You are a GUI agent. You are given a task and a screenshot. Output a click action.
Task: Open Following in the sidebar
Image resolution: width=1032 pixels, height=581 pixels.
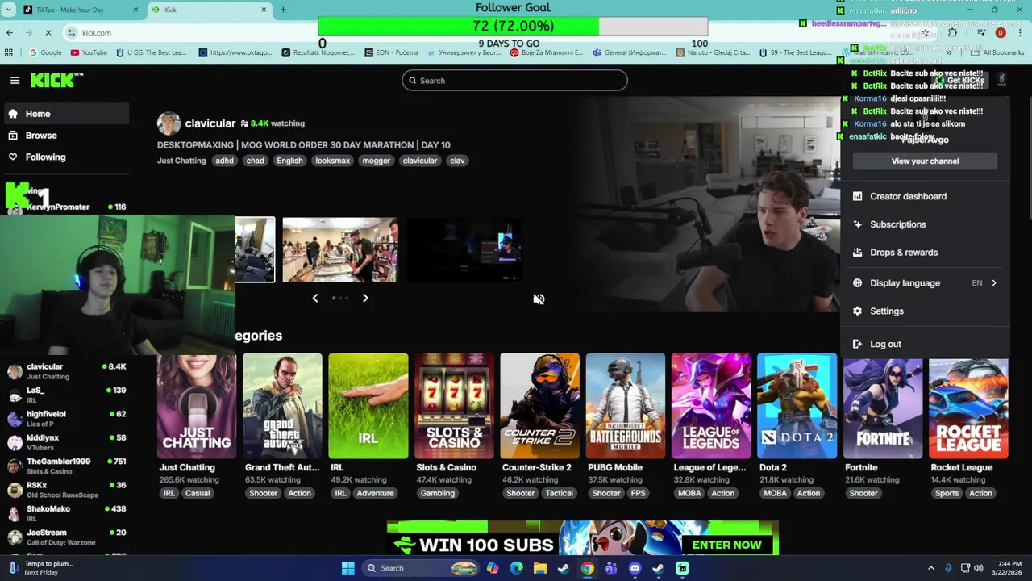[66, 157]
